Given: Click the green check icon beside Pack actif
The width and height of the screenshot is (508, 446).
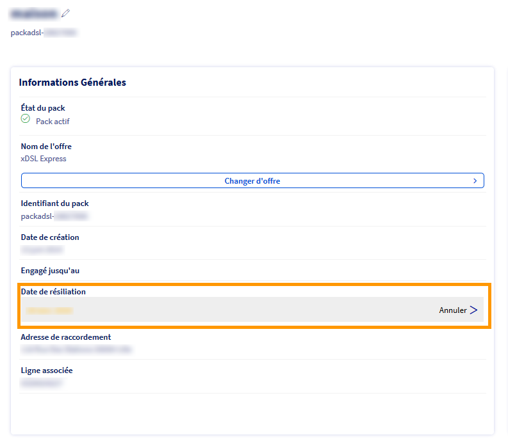Looking at the screenshot, I should (26, 119).
